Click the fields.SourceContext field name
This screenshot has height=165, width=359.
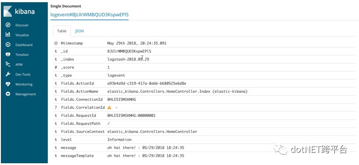click(83, 131)
